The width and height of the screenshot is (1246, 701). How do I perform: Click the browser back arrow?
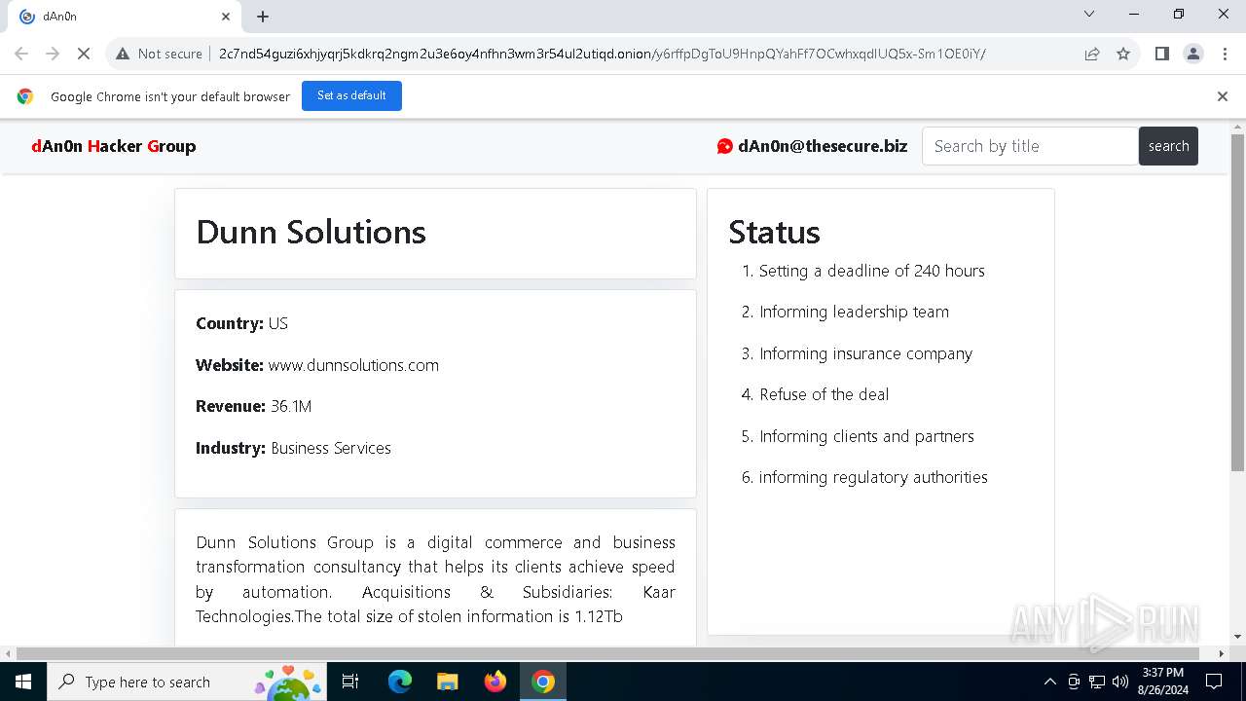[21, 54]
